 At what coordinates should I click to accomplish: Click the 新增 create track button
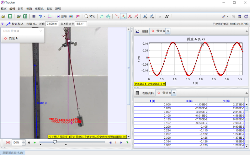61,16
